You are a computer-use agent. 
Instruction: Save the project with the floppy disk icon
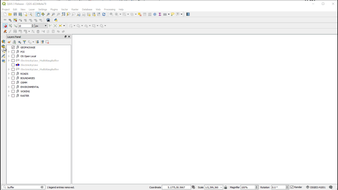[15, 14]
